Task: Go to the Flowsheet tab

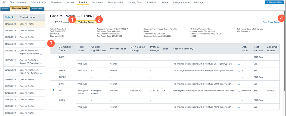Action: [x=56, y=2]
